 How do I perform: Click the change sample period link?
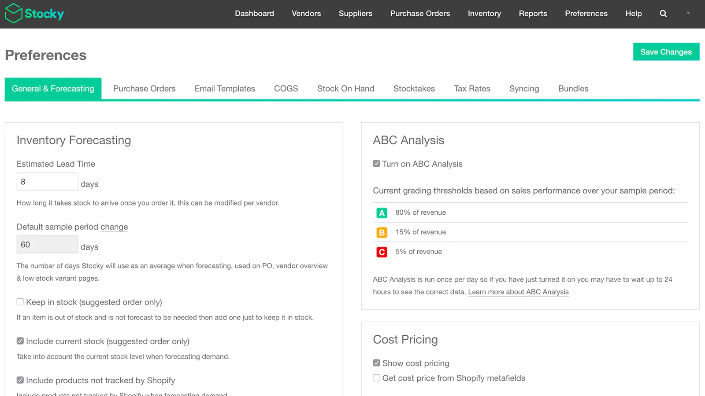click(x=114, y=227)
